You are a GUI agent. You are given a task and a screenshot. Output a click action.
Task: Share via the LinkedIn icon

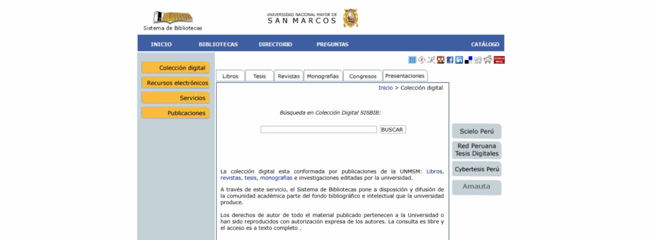(x=459, y=60)
